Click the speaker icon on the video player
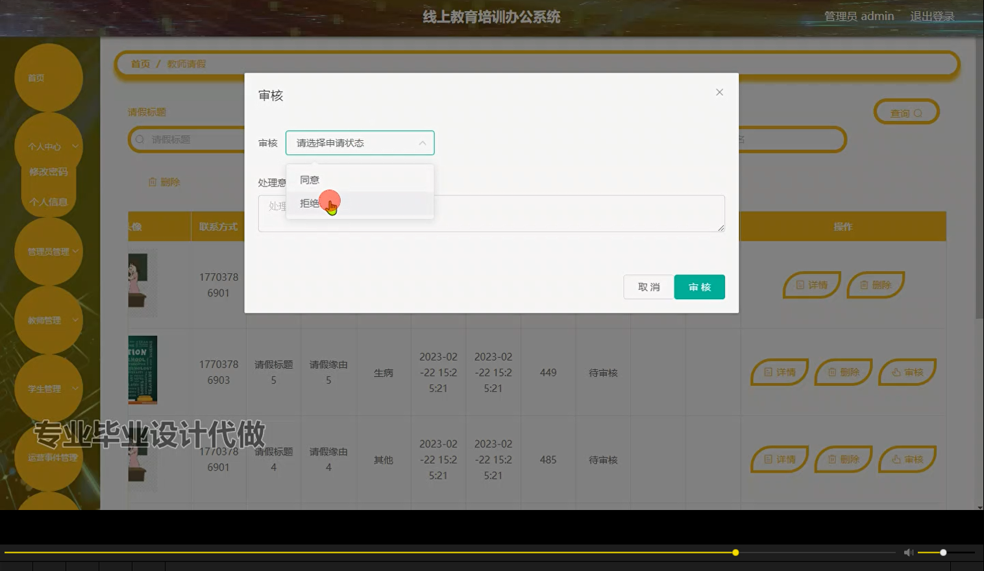This screenshot has height=571, width=984. 908,552
